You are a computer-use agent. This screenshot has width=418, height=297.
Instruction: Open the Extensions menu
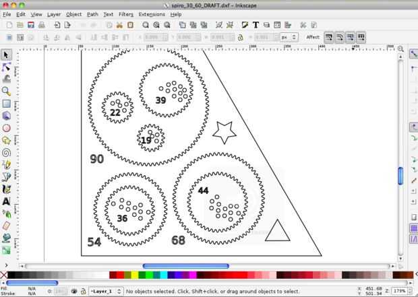coord(152,14)
